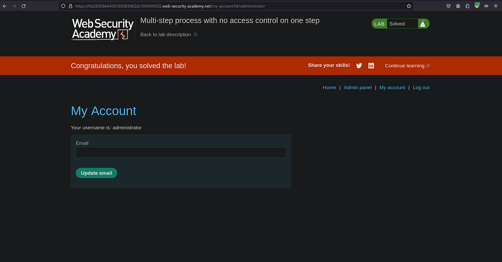The image size is (502, 262).
Task: Share your skills on LinkedIn
Action: (371, 65)
